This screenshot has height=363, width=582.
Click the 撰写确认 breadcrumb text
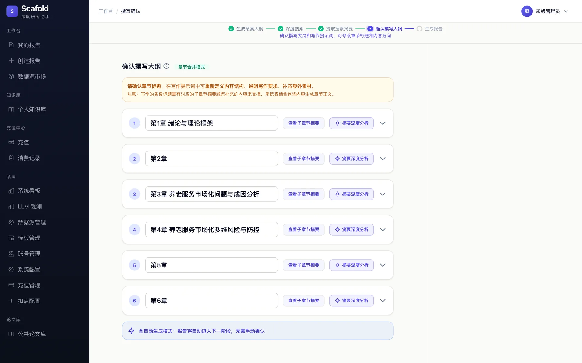(131, 11)
